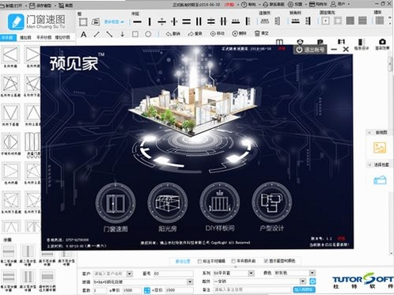This screenshot has width=394, height=295.
Task: Click the blue icon between width and height
Action: (x=147, y=290)
